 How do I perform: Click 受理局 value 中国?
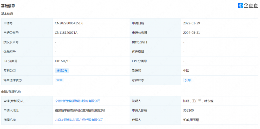click(x=186, y=71)
